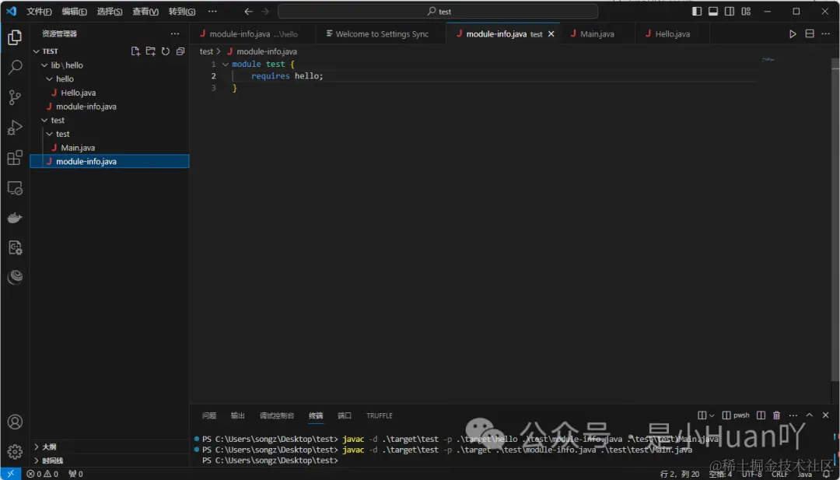Open notifications bell in status bar
Screen dimensions: 840x480
(x=826, y=474)
